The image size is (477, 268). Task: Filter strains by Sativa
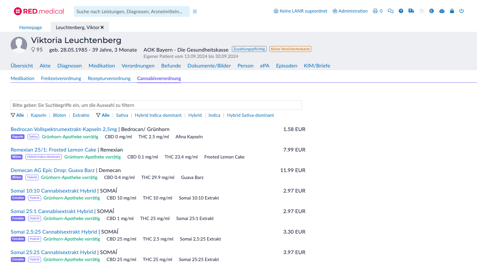tap(122, 115)
